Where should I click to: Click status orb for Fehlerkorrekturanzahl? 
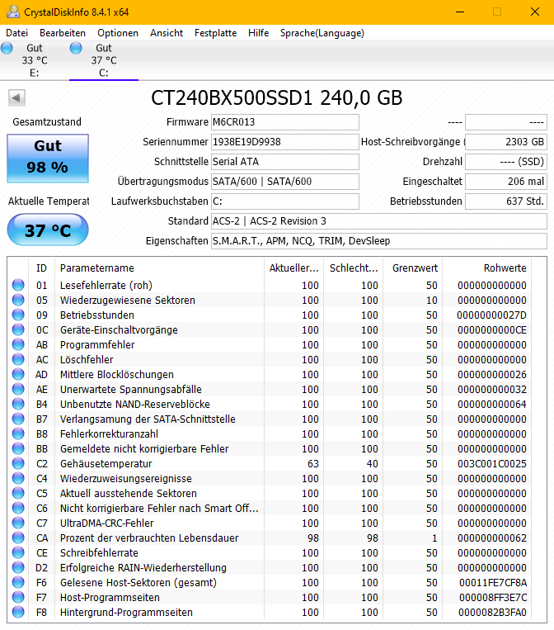coord(18,433)
